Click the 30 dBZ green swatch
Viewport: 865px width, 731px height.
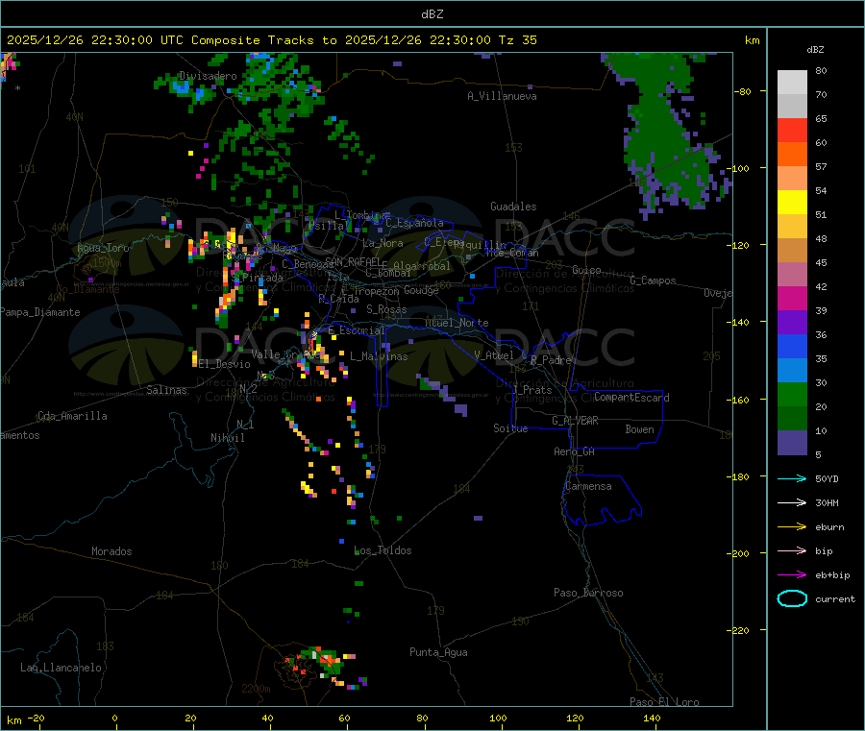[x=792, y=394]
